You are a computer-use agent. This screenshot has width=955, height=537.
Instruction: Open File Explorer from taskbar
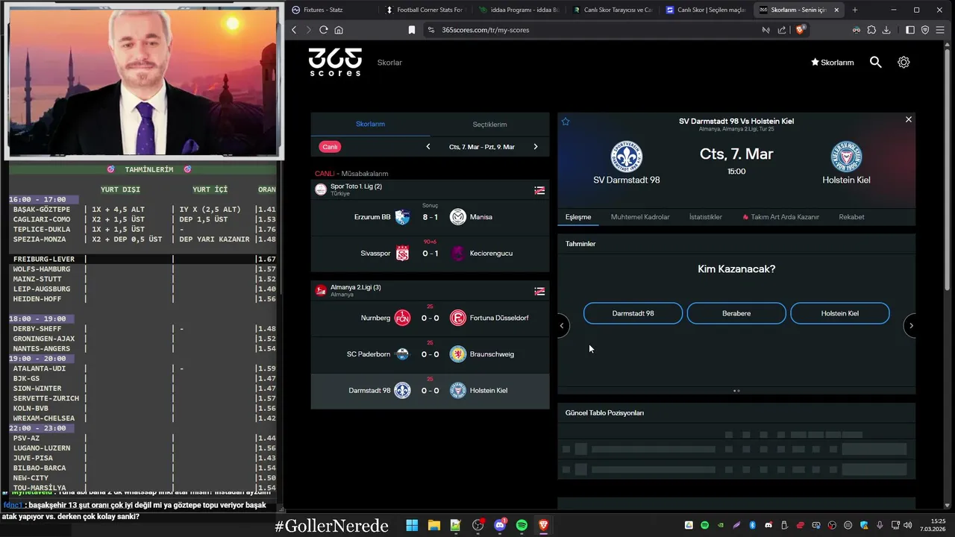click(x=433, y=526)
